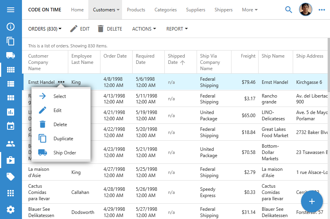Switch to the Products tab
The height and width of the screenshot is (219, 330).
coord(136,10)
